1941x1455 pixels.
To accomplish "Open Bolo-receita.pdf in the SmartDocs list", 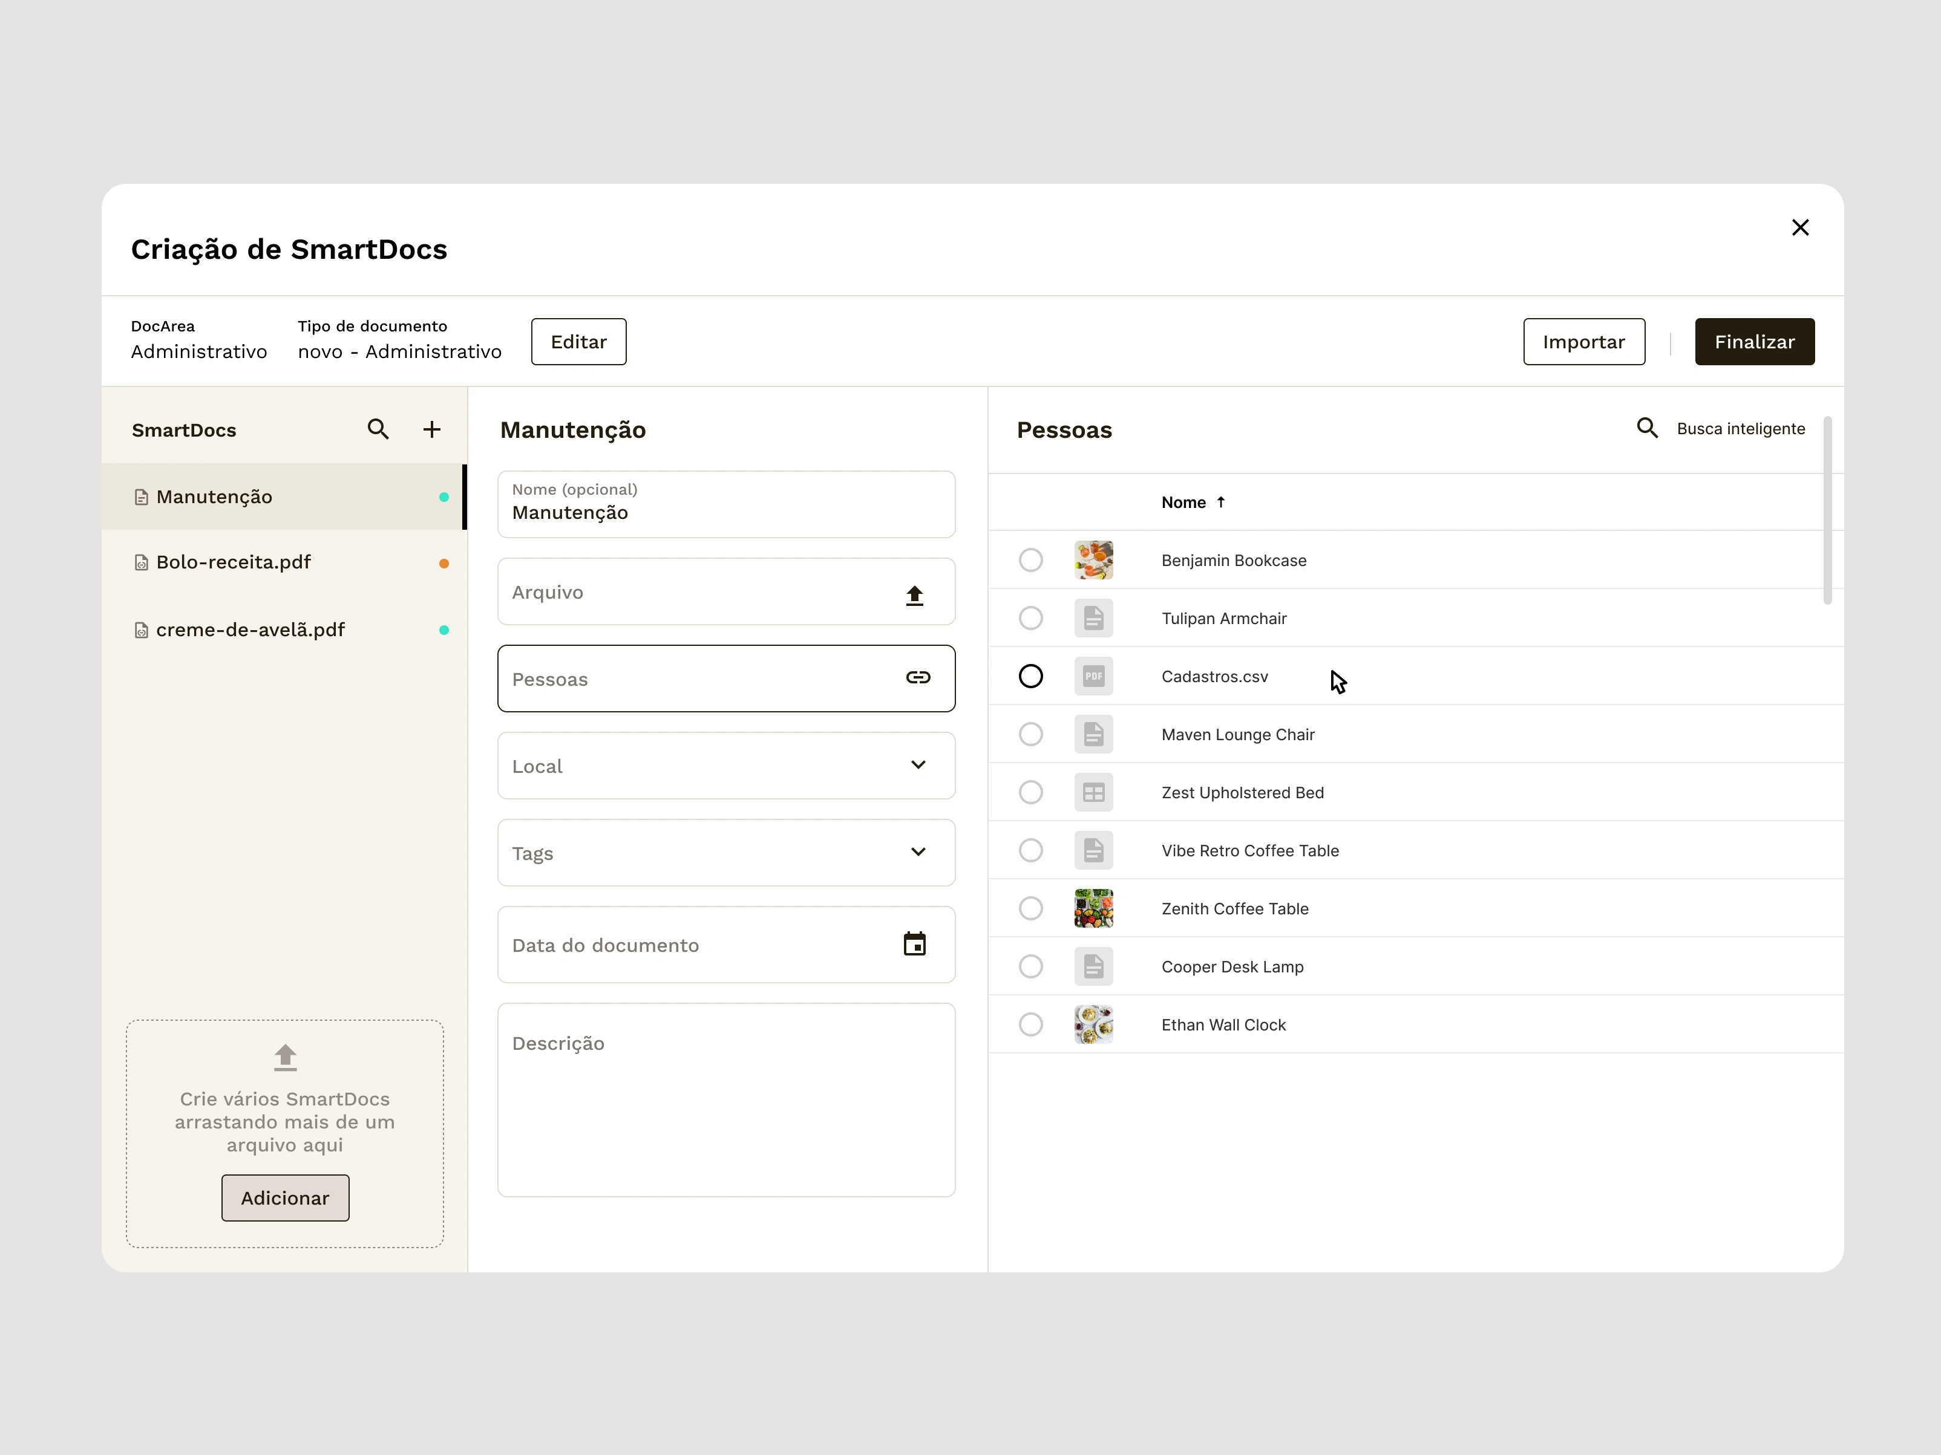I will (234, 562).
